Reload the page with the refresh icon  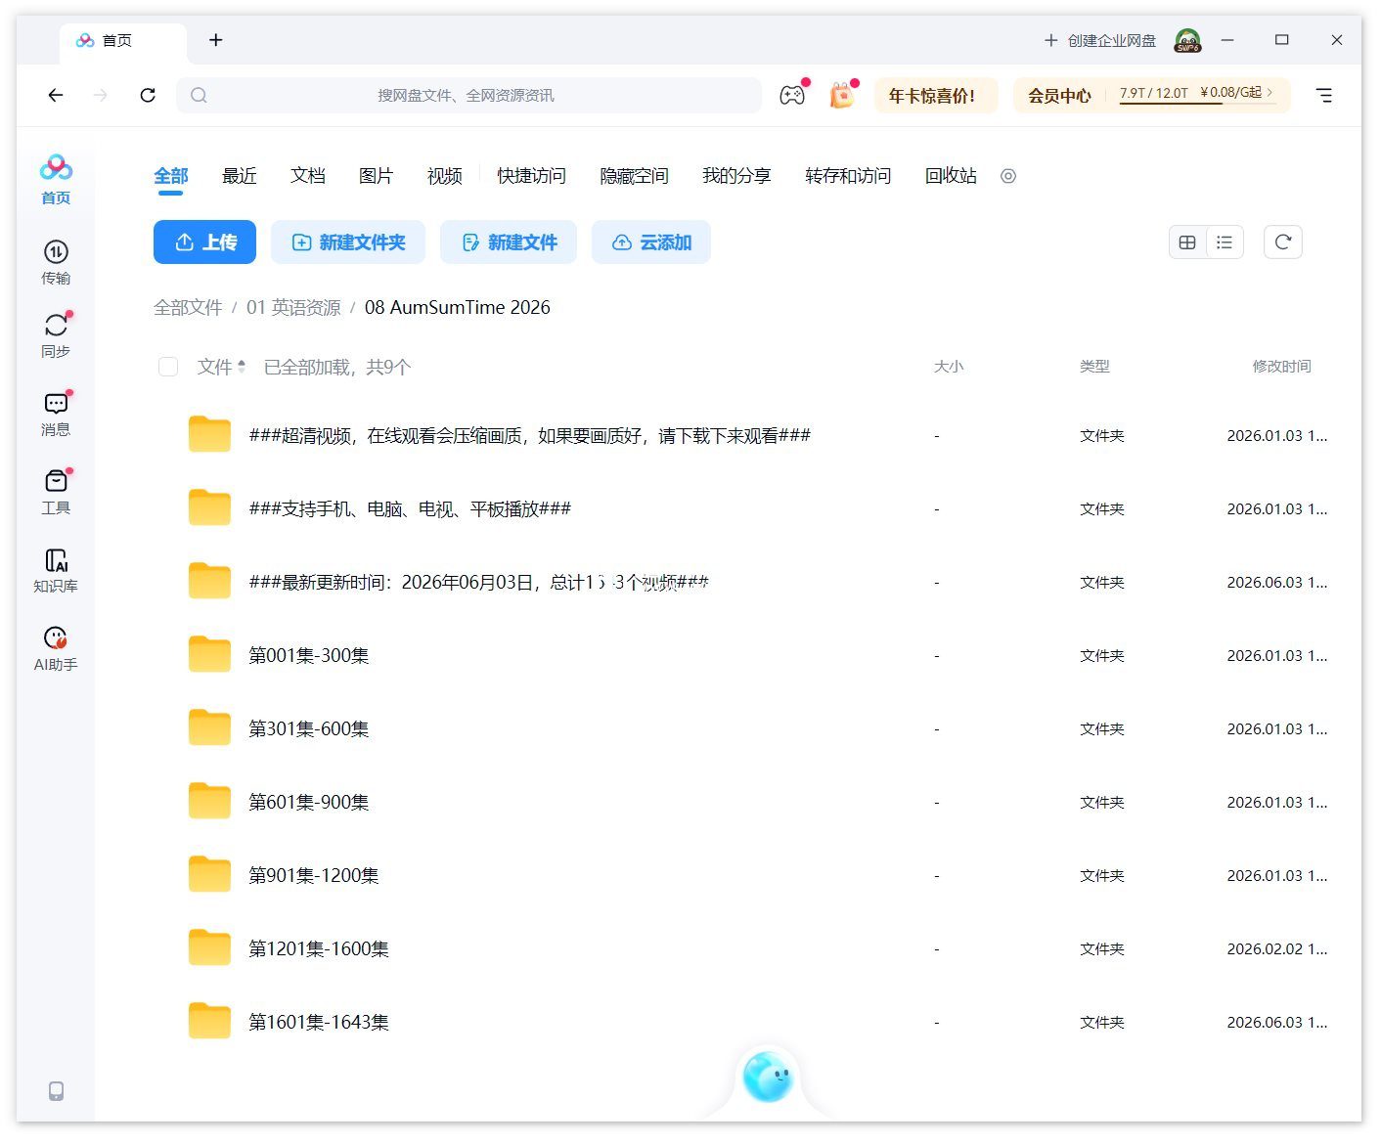coord(148,95)
